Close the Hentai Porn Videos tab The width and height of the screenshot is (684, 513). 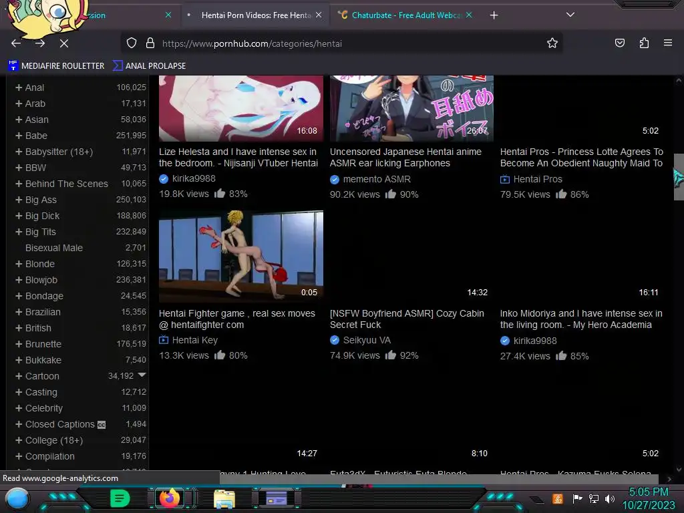click(x=319, y=15)
